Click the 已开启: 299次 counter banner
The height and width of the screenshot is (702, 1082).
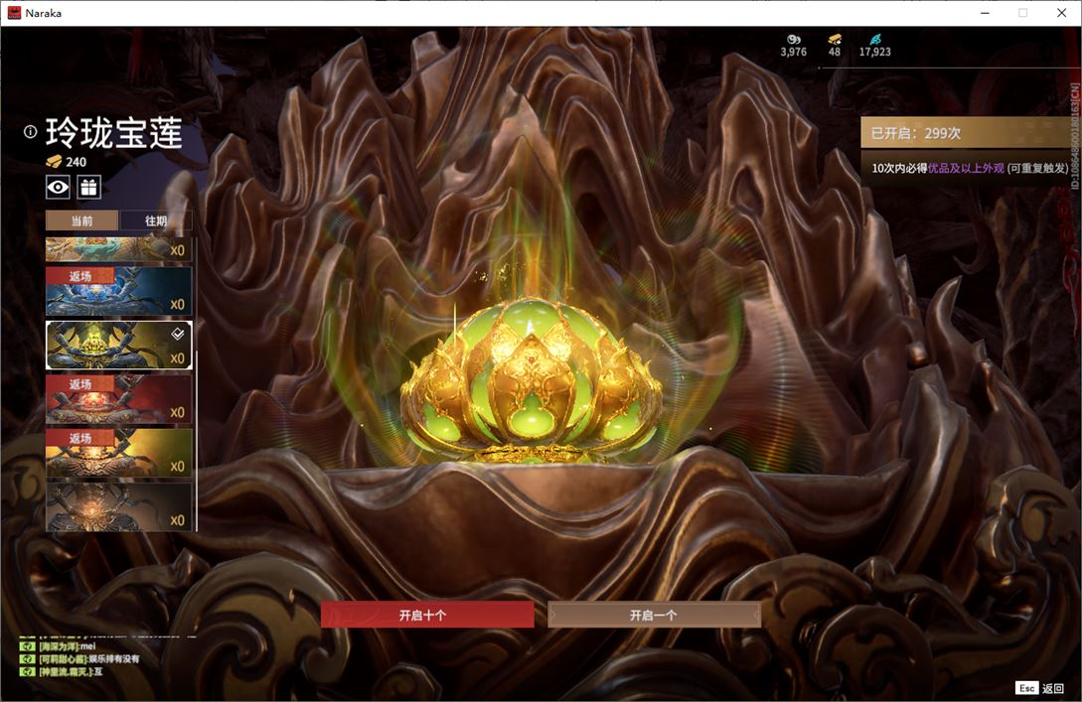pyautogui.click(x=967, y=132)
